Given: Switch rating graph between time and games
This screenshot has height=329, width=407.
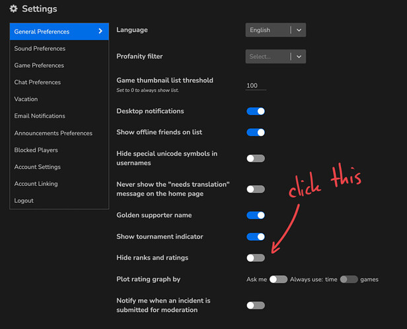Looking at the screenshot, I should 349,280.
